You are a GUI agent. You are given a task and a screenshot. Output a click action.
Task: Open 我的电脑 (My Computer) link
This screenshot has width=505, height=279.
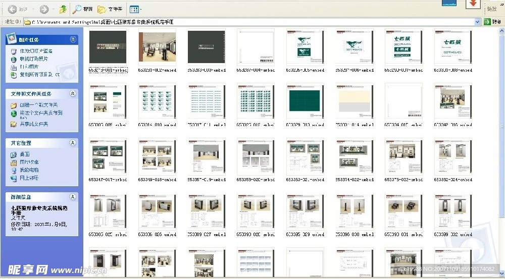pyautogui.click(x=29, y=170)
